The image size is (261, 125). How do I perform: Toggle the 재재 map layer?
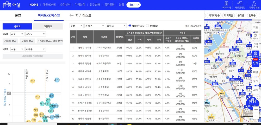coord(256,90)
